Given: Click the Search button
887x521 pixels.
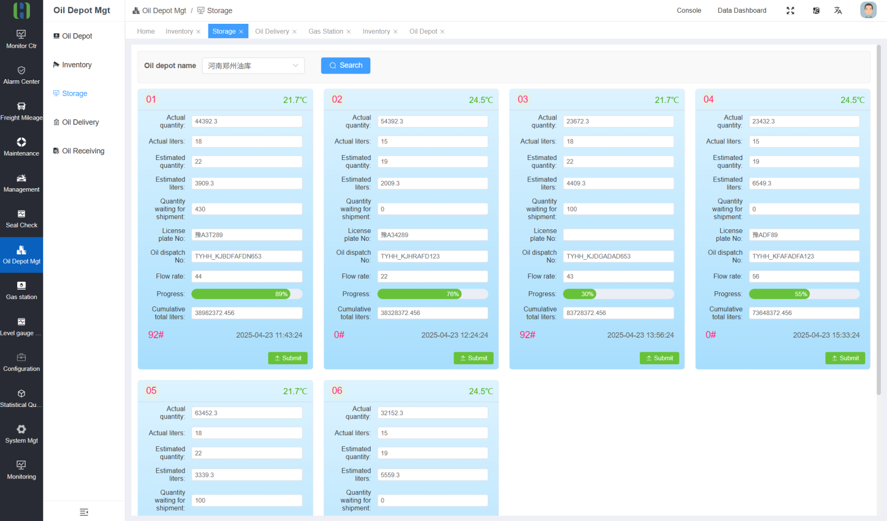Looking at the screenshot, I should coord(345,65).
